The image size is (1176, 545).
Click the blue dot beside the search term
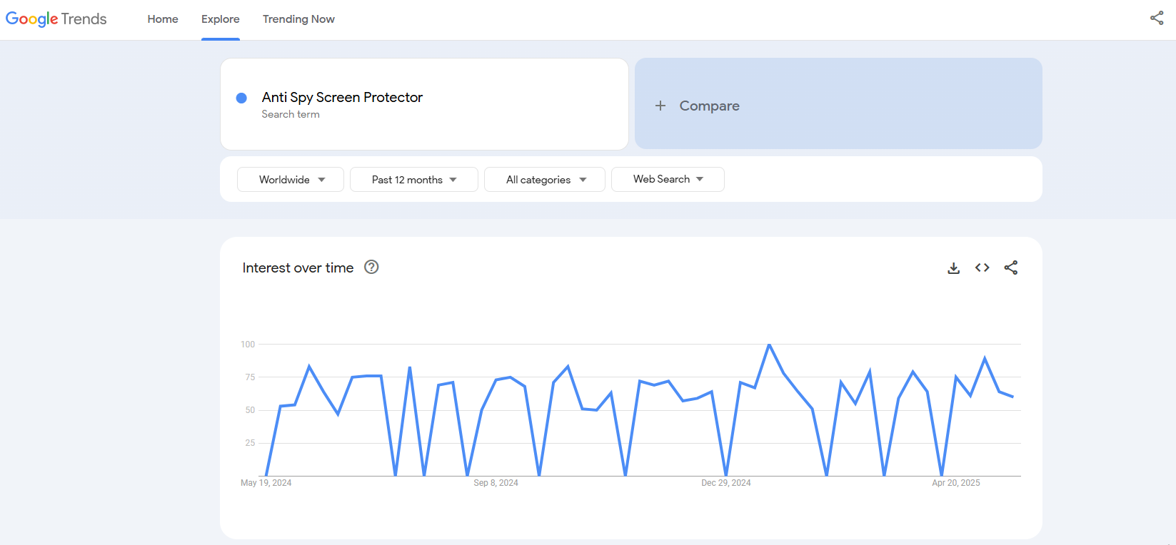point(241,98)
